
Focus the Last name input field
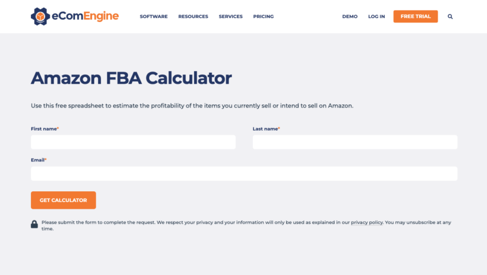click(x=355, y=142)
